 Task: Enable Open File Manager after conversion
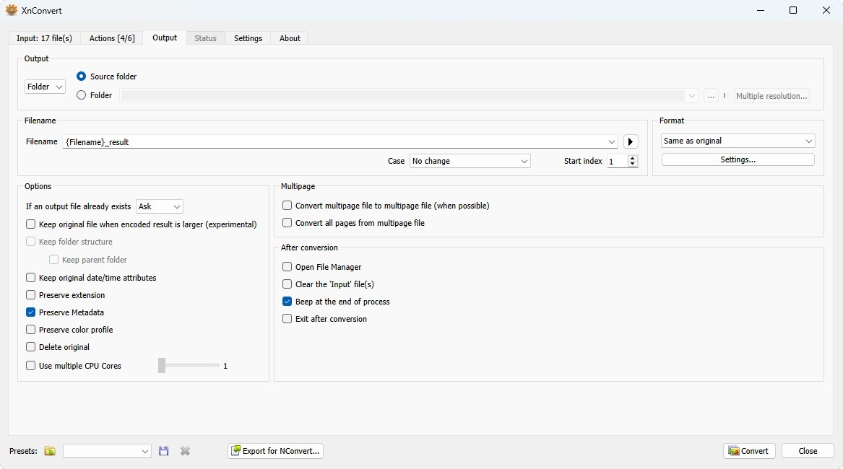click(x=287, y=267)
